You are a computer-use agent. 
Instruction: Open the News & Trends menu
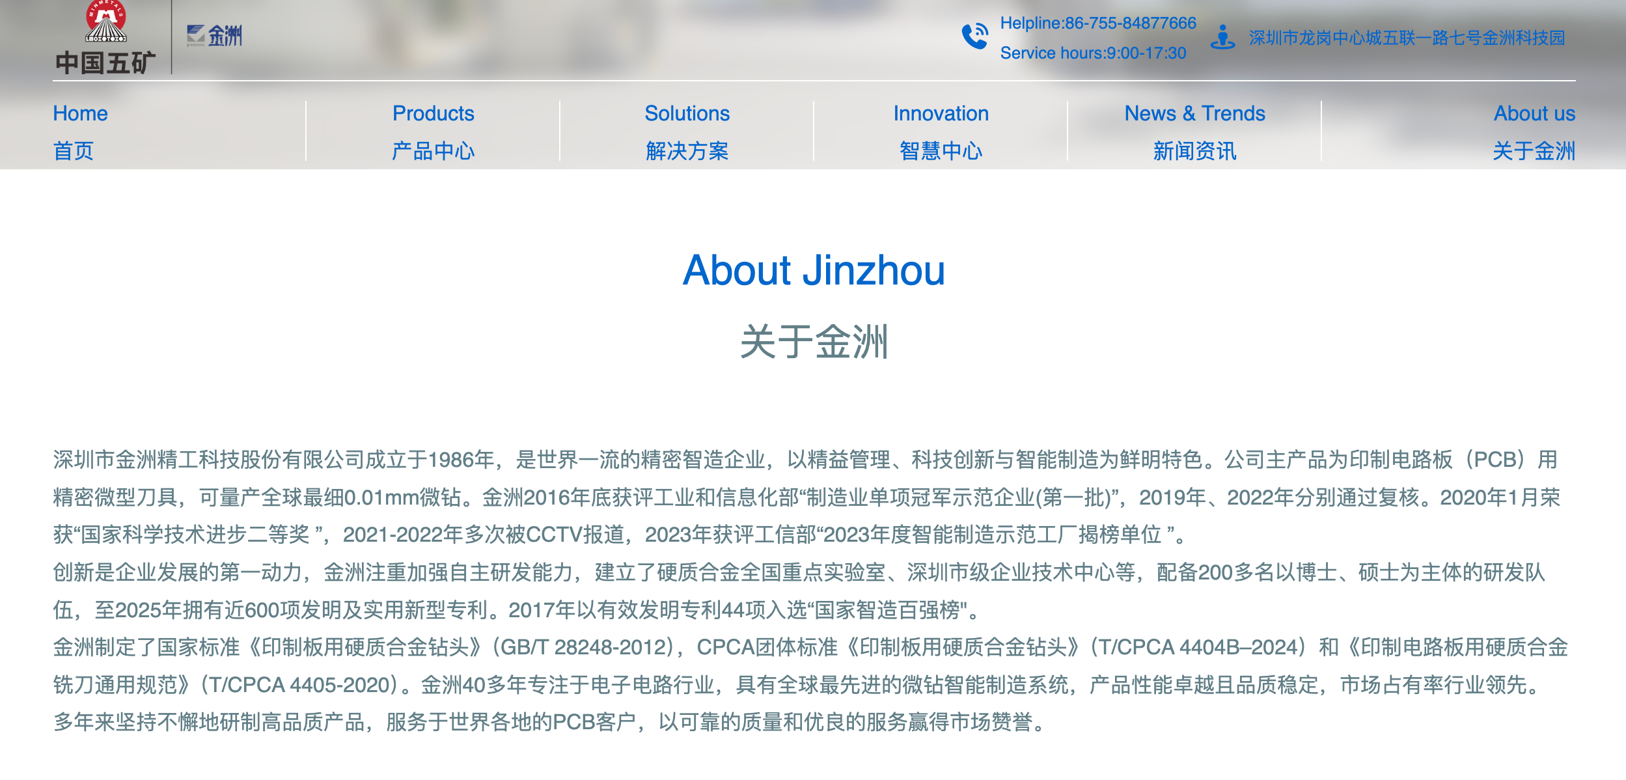1194,113
